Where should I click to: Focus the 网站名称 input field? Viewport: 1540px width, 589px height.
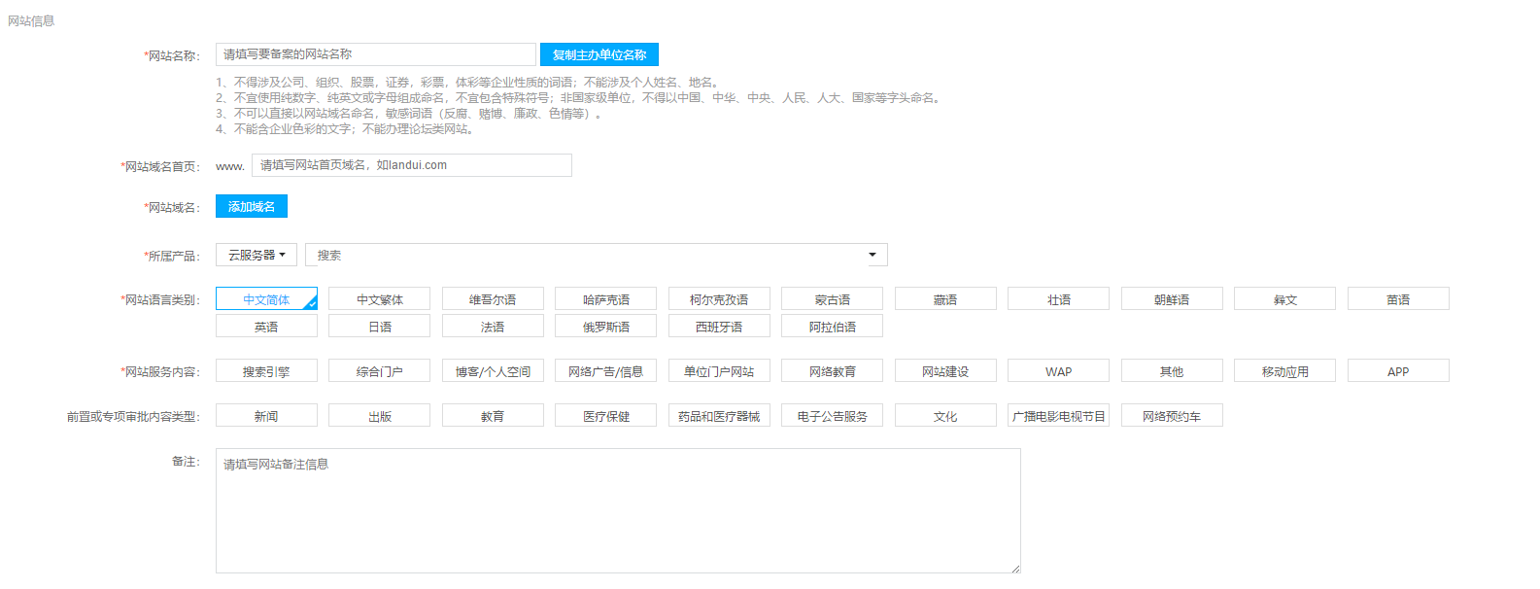point(375,54)
